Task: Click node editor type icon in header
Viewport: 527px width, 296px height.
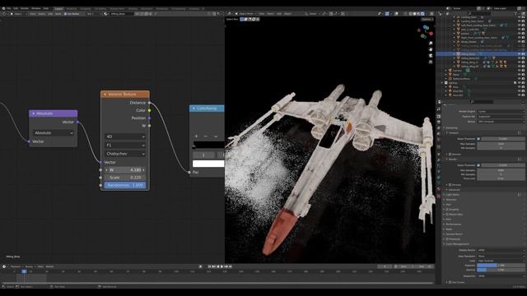Action: [x=4, y=14]
